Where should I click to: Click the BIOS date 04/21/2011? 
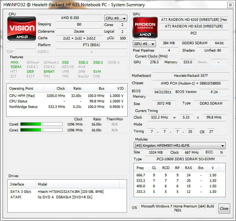coord(163,92)
